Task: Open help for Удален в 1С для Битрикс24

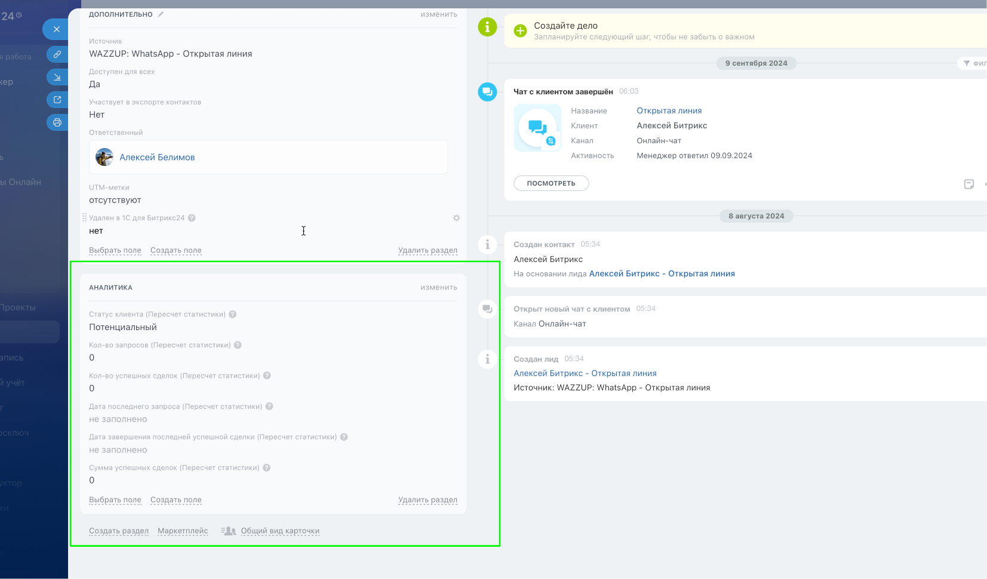Action: coord(192,218)
